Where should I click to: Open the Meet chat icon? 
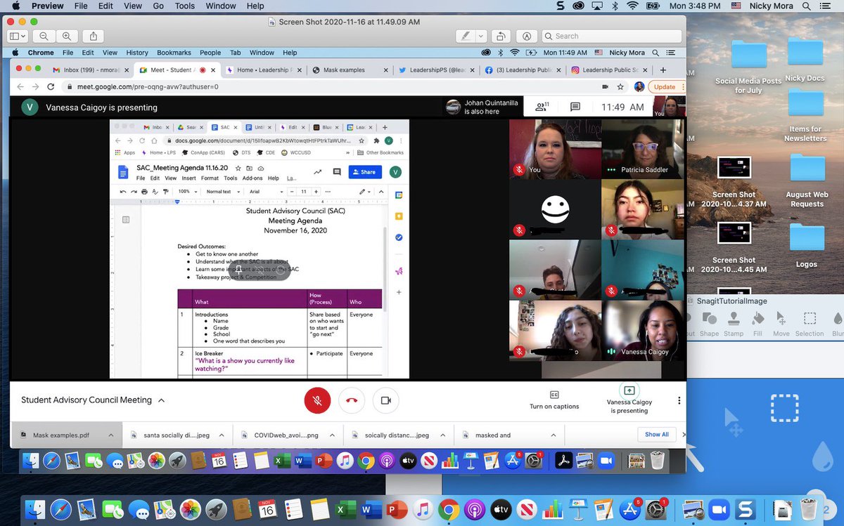[x=575, y=107]
